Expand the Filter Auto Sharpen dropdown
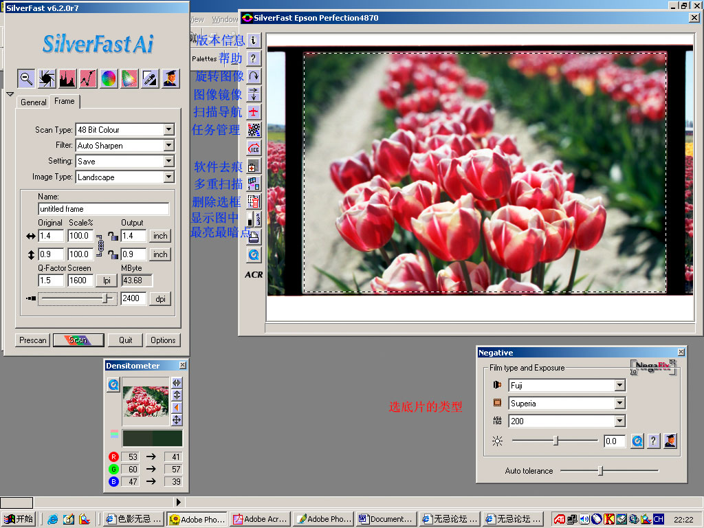Screen dimensions: 704x528 click(169, 146)
